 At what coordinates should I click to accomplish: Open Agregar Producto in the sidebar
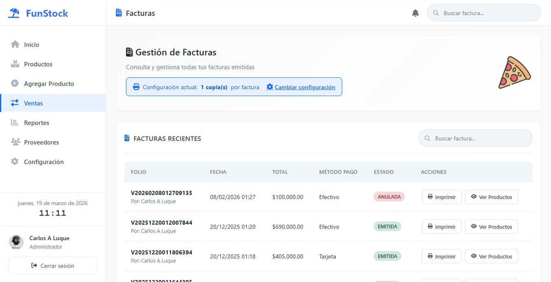pos(49,84)
